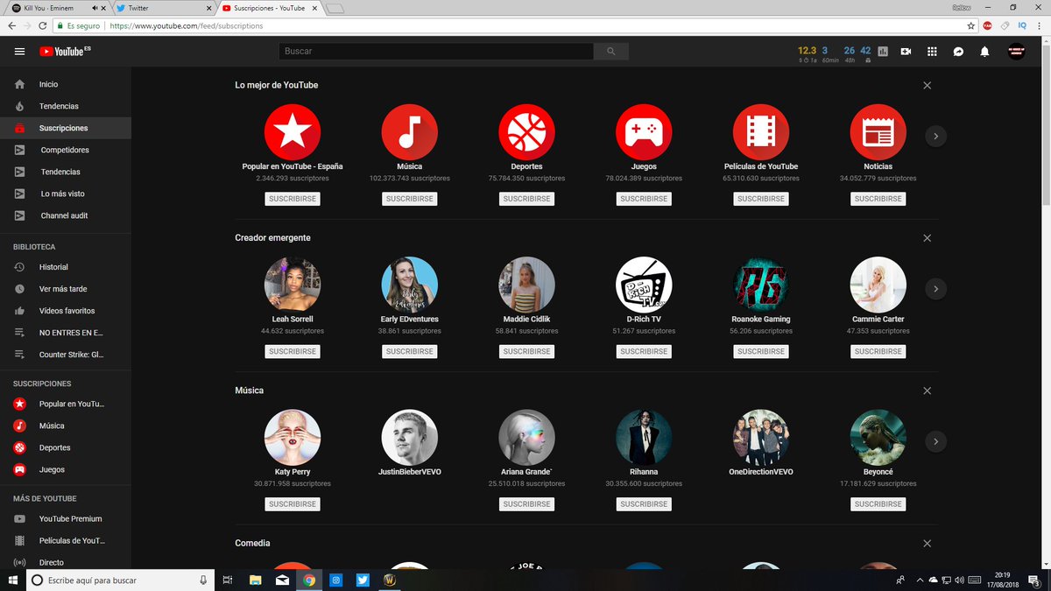Show next channels in Lo mejor de YouTube
The height and width of the screenshot is (591, 1051).
(935, 136)
